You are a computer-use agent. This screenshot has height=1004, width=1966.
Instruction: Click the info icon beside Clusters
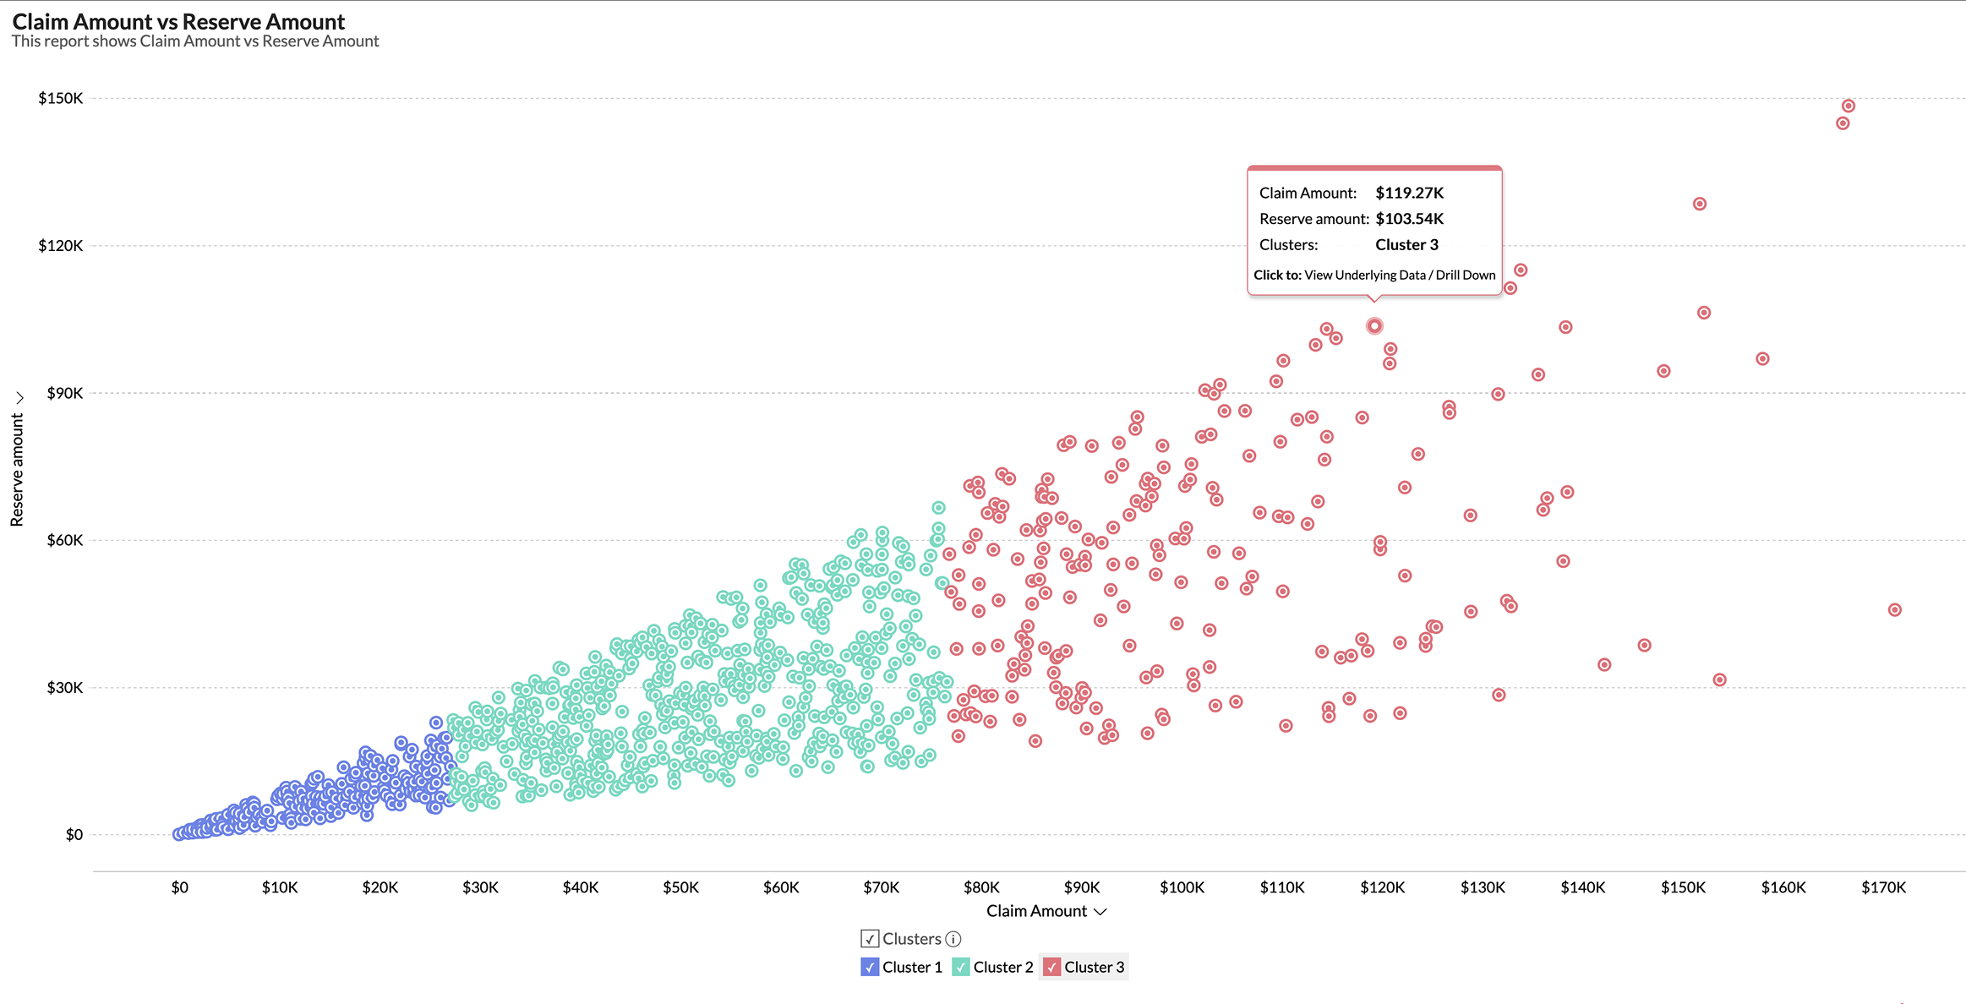point(954,938)
